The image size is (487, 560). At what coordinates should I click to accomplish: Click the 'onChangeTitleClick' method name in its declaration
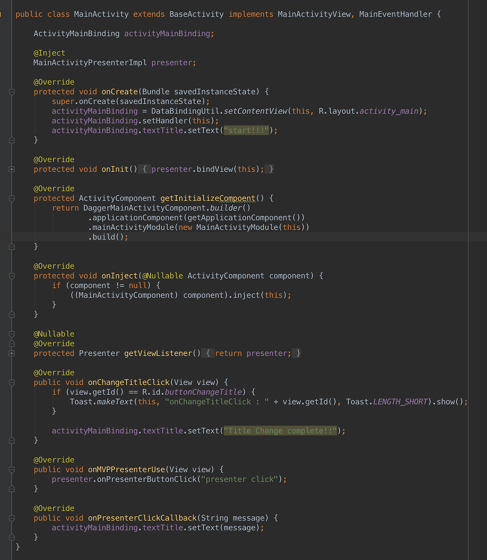tap(129, 382)
